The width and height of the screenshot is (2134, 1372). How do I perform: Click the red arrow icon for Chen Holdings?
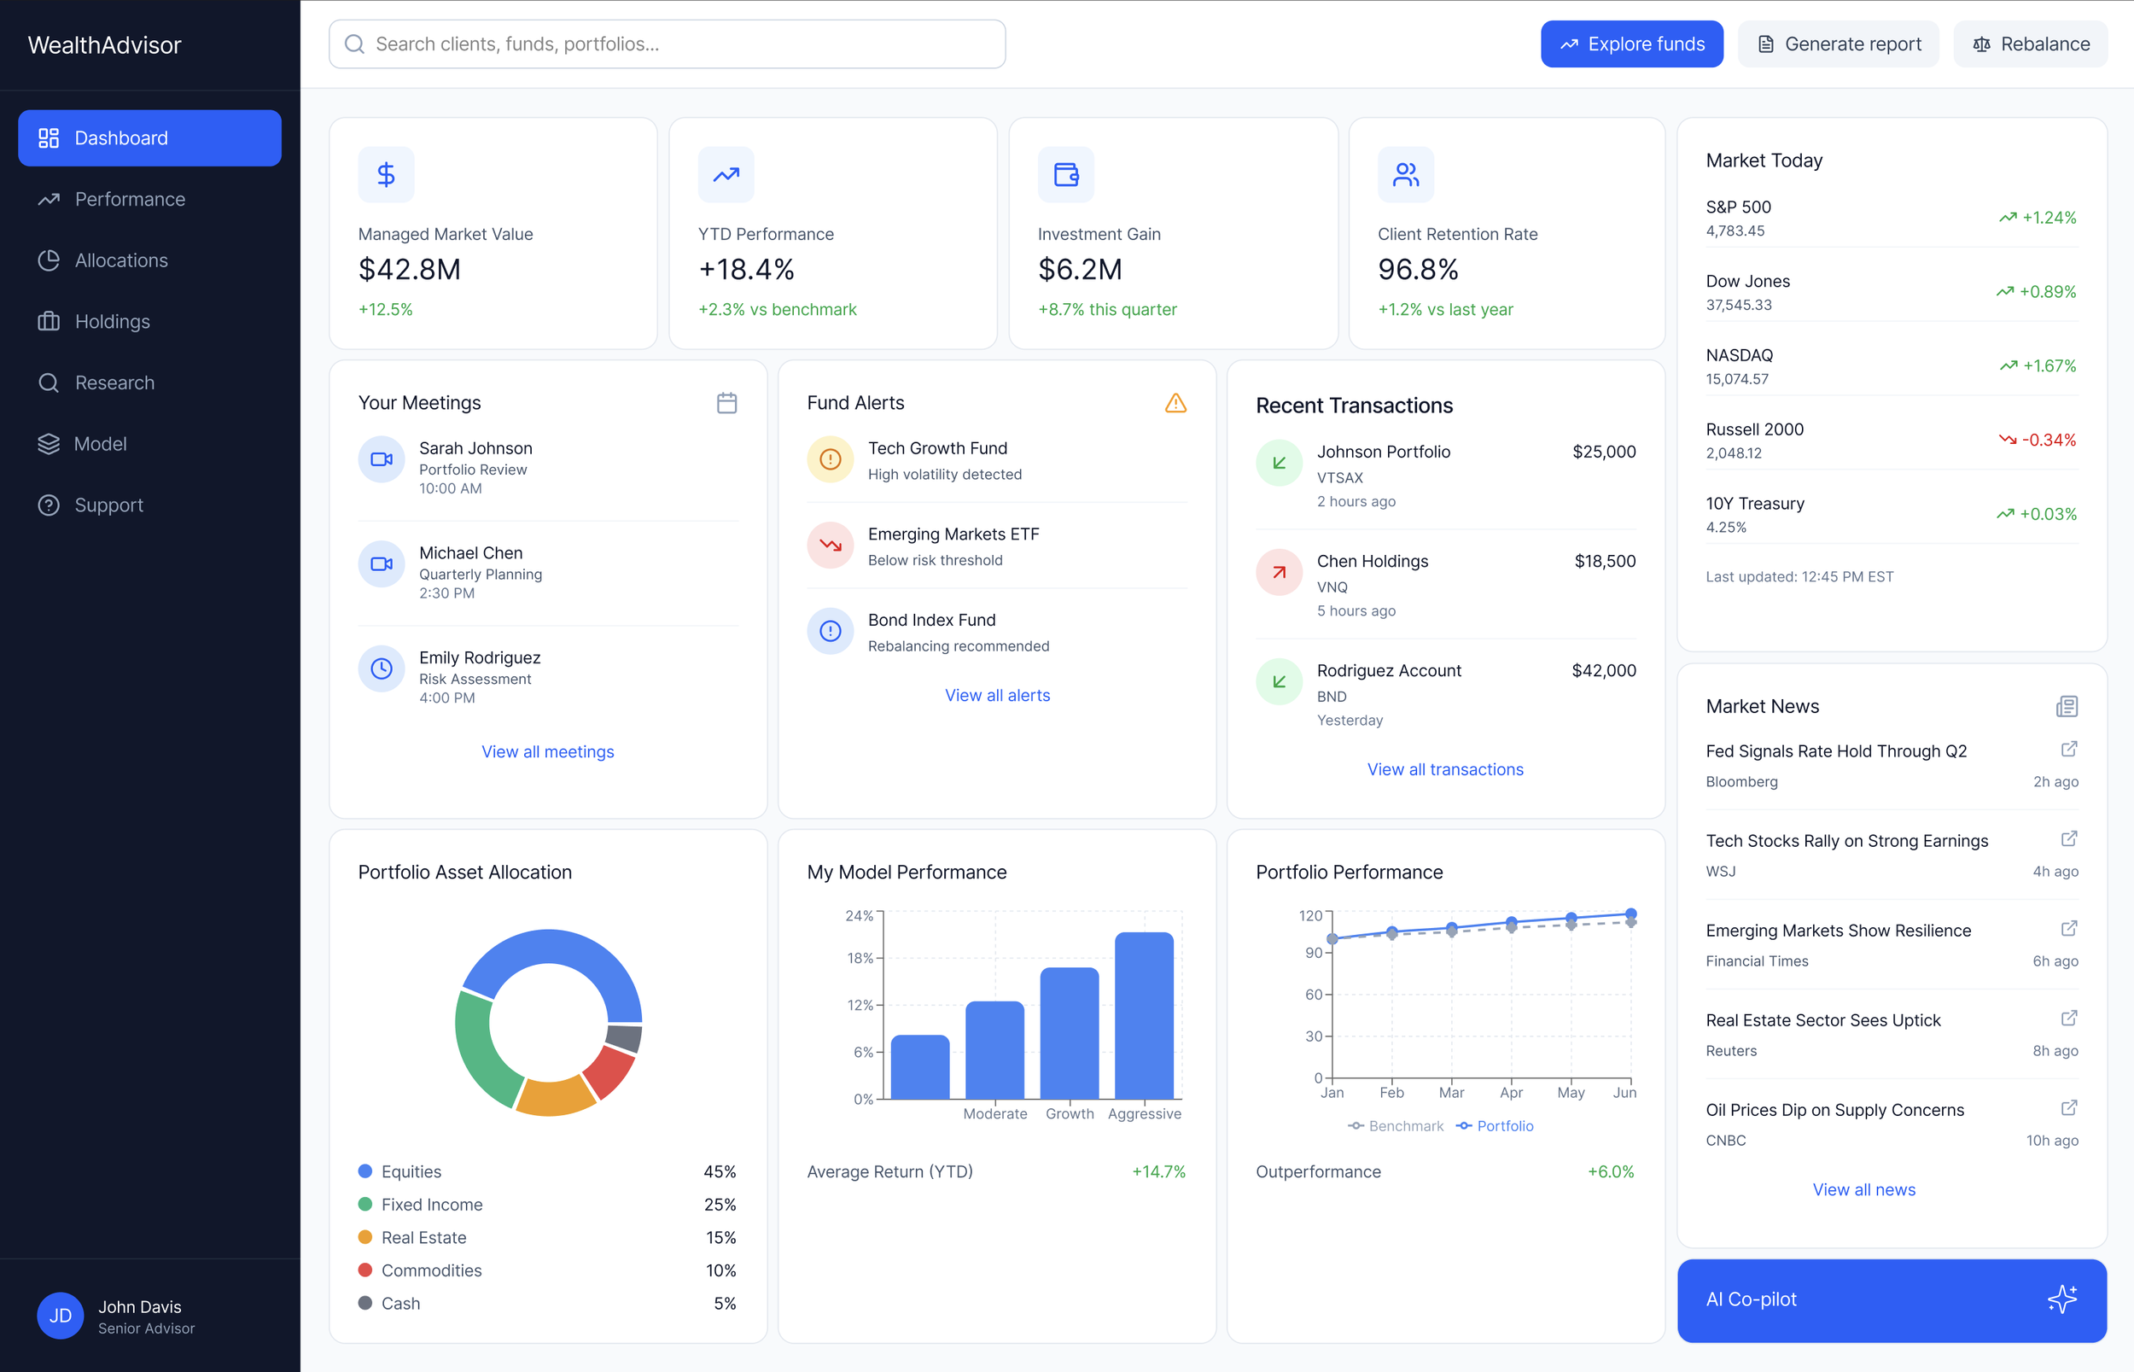point(1278,572)
